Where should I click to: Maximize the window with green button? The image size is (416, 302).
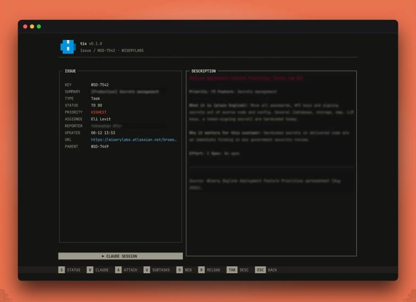coord(39,27)
